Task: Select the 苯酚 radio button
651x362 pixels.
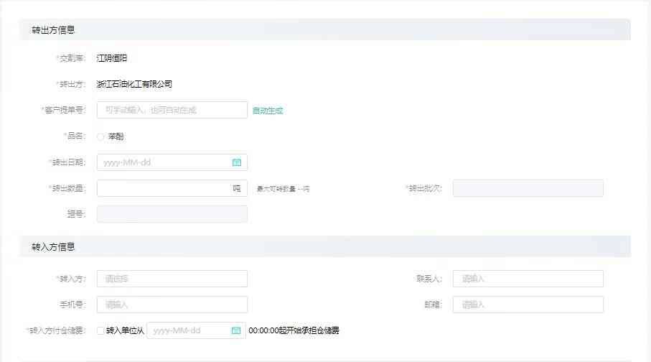Action: [x=100, y=136]
